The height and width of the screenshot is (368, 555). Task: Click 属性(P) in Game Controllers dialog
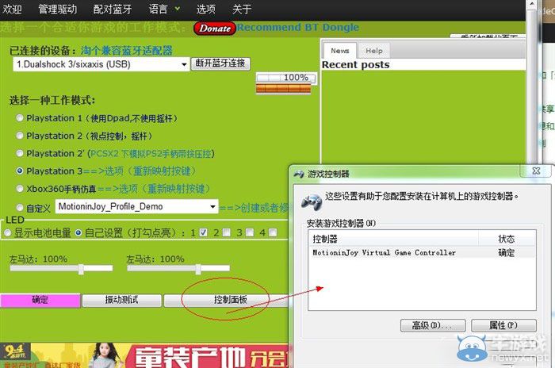click(503, 325)
